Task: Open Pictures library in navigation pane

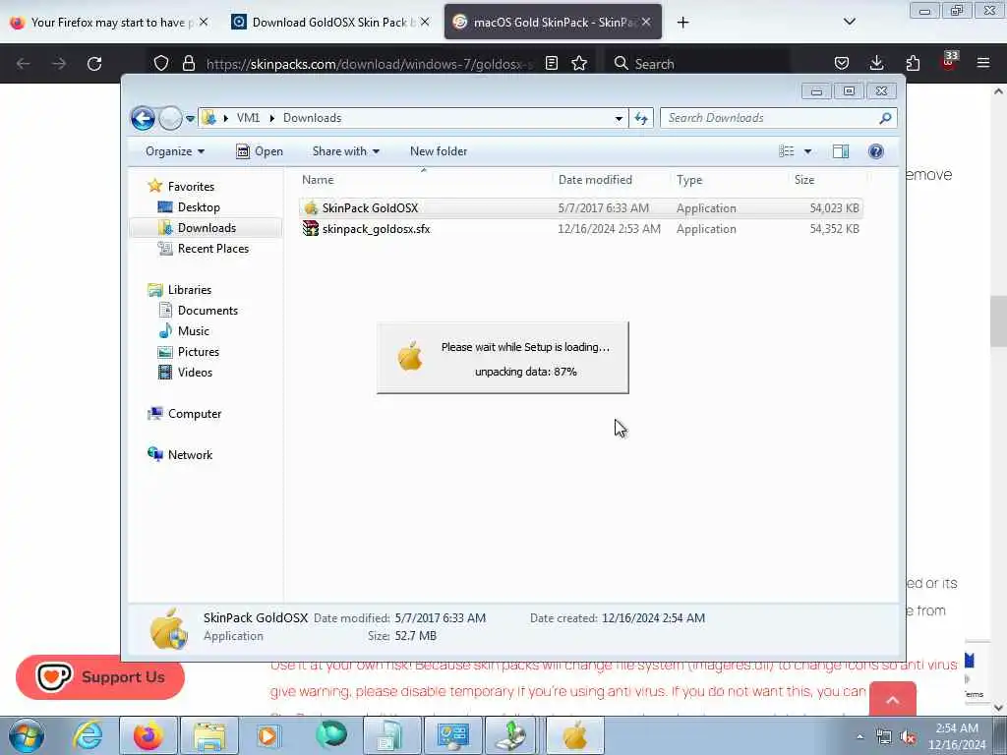Action: pos(198,352)
